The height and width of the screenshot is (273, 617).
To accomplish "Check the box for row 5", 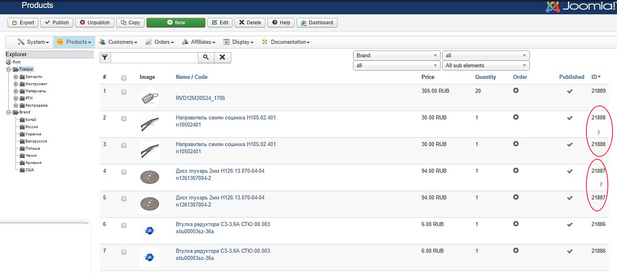I will coord(124,199).
